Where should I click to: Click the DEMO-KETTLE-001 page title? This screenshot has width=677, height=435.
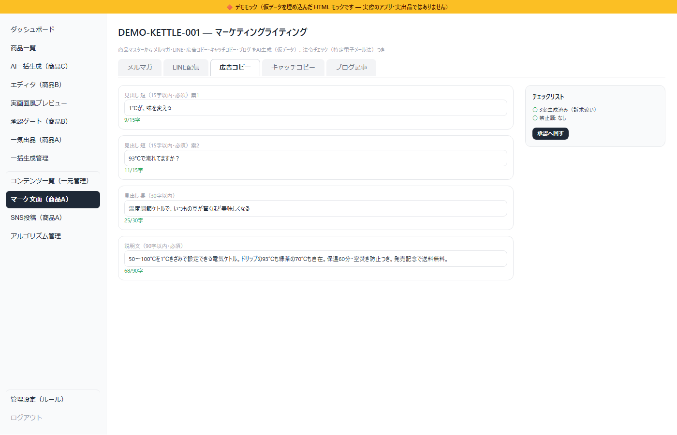(x=213, y=32)
